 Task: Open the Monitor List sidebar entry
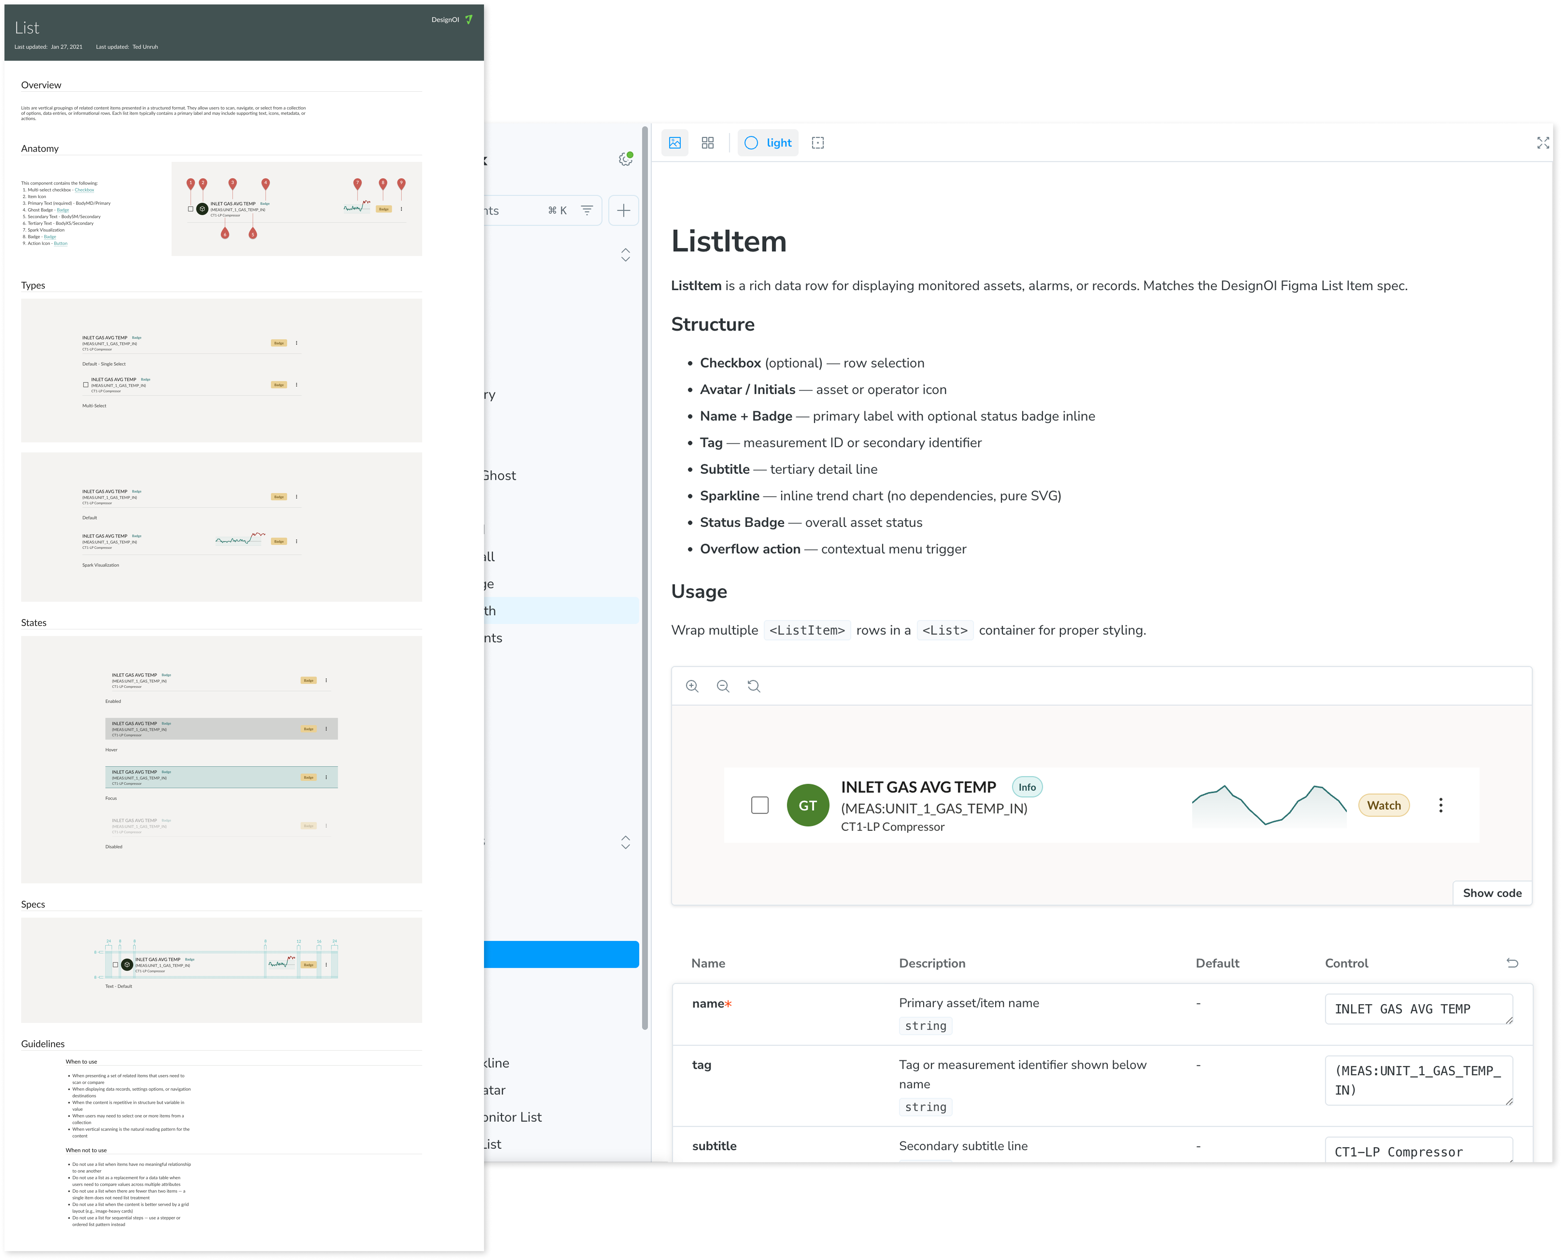[513, 1117]
